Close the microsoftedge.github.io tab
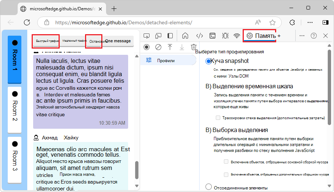Viewport: 334px width, 192px height. [x=100, y=9]
